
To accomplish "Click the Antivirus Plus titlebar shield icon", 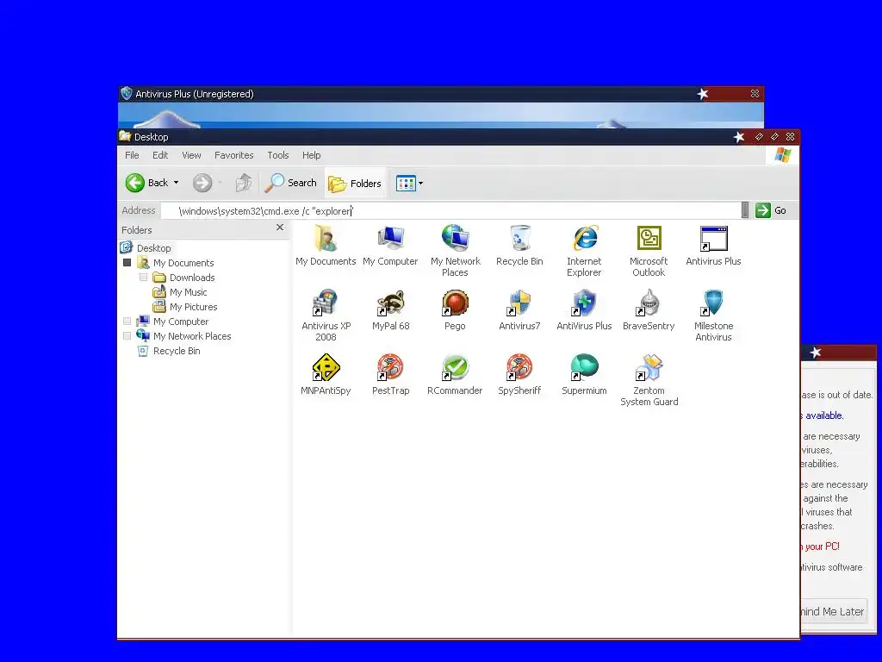I will (x=127, y=93).
